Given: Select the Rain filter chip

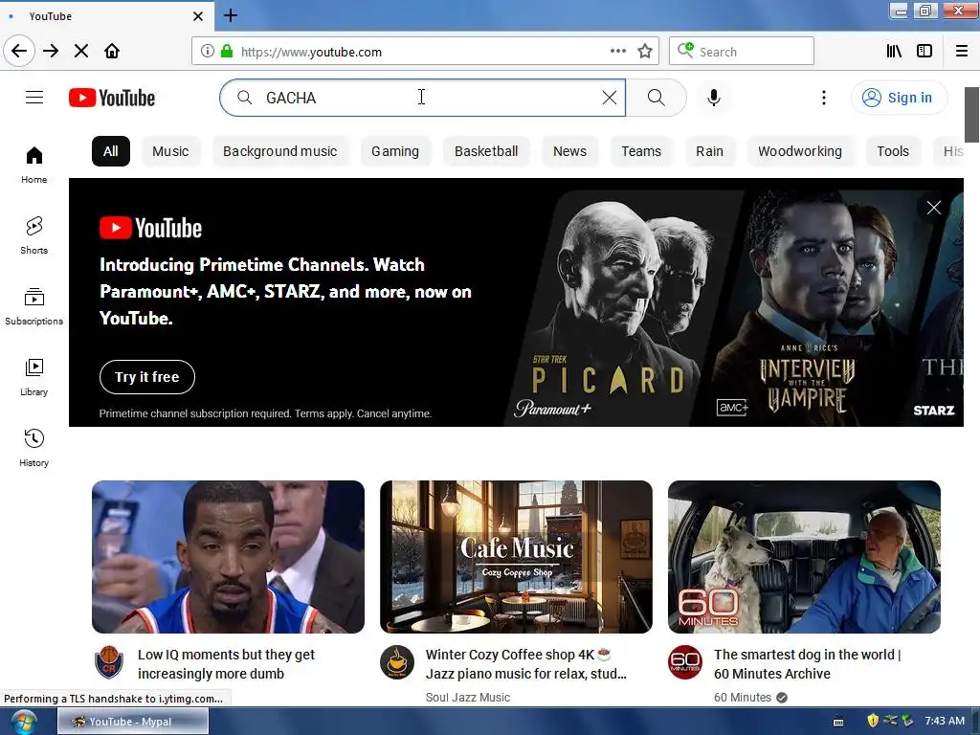Looking at the screenshot, I should [709, 151].
